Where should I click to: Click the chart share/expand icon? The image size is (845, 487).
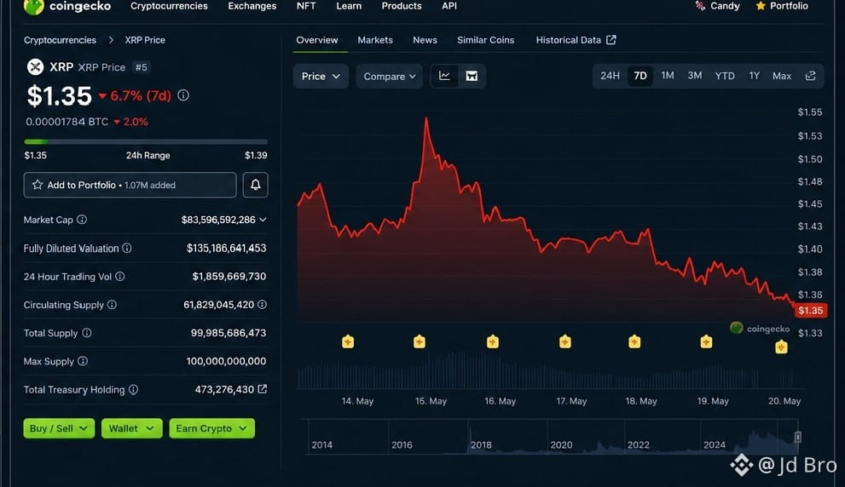coord(811,76)
